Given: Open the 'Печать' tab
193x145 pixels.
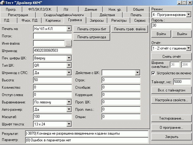Looking at the screenshot, I should tap(136, 15).
